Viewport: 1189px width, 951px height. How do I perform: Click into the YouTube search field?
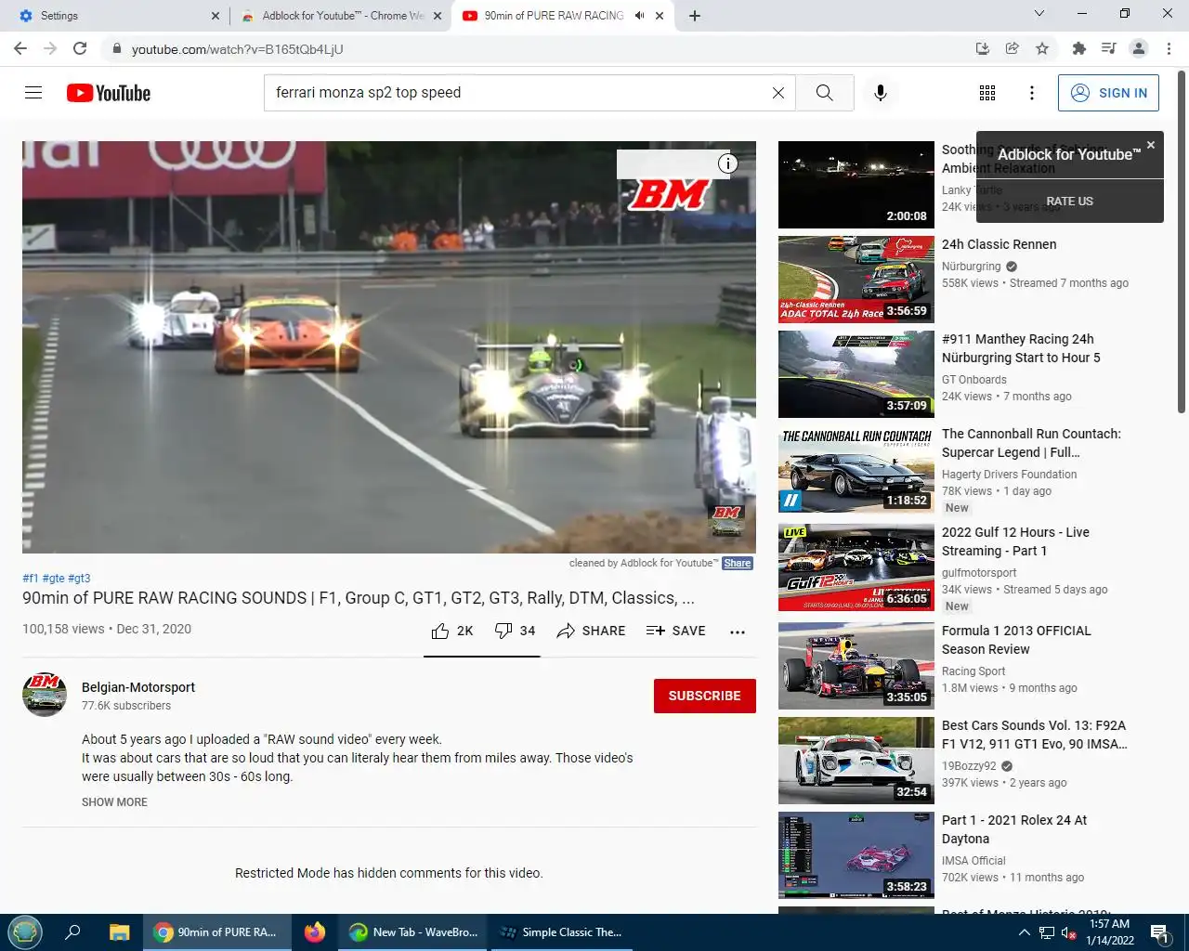[520, 93]
